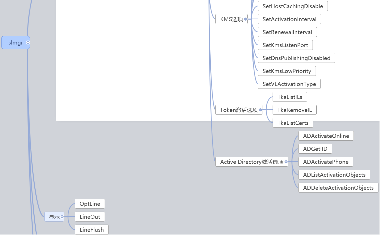Select the SetHostCachingDisable node
This screenshot has height=235, width=380.
coord(292,6)
